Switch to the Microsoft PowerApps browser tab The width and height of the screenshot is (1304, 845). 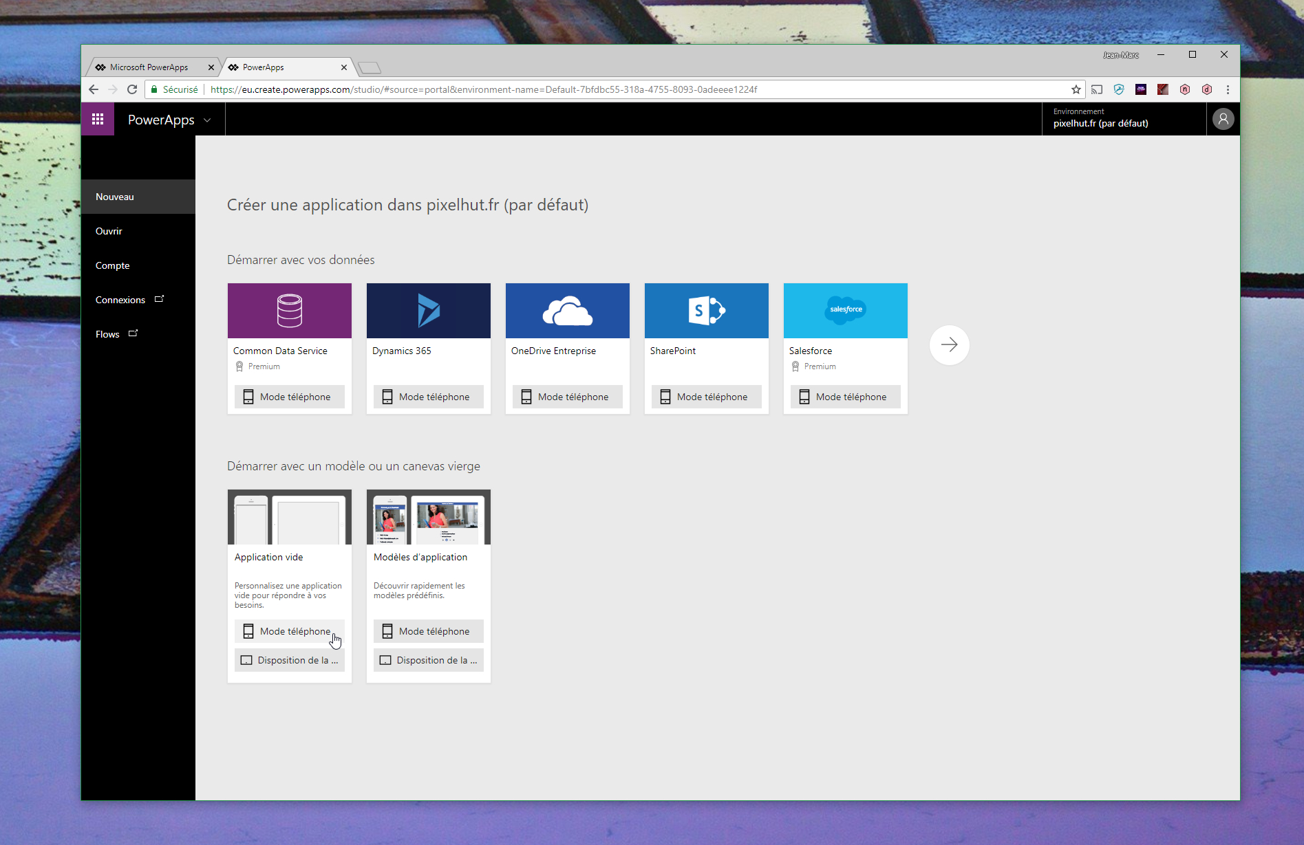coord(151,67)
